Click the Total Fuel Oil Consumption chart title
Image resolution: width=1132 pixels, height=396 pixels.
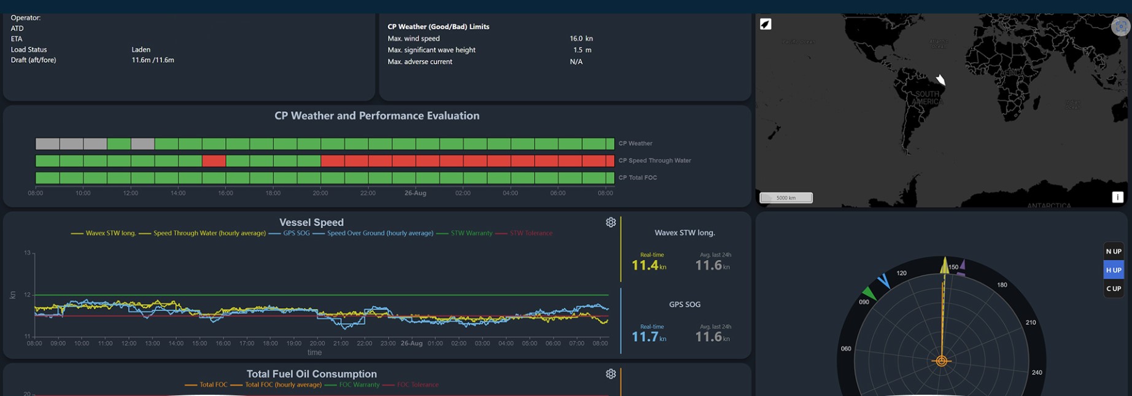coord(311,374)
